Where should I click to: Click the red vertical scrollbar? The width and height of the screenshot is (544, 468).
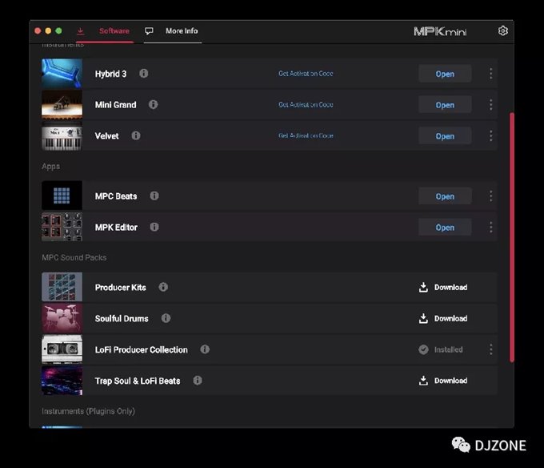(512, 237)
